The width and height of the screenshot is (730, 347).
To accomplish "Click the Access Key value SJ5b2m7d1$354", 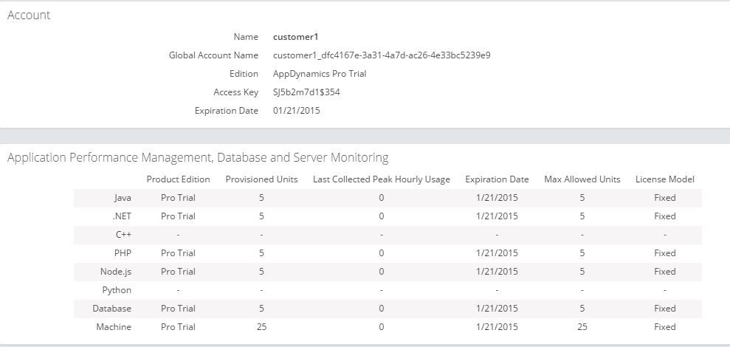I will coord(306,92).
